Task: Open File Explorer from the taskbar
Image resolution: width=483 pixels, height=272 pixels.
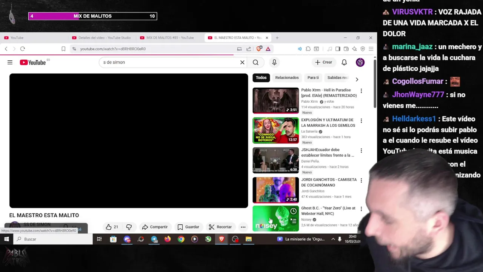Action: click(249, 239)
